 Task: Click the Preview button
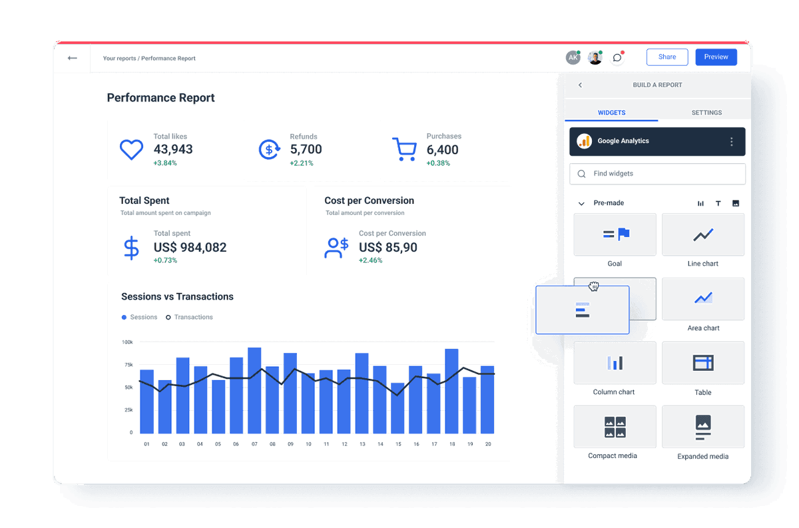point(716,57)
